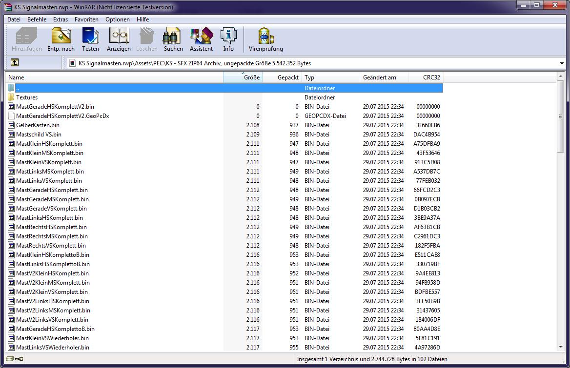Click the scrollbar down arrow
This screenshot has width=570, height=368.
pos(561,347)
